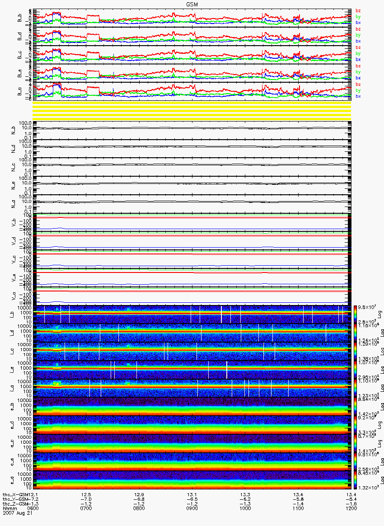Select the "i_a" ion spectrogram label
Image resolution: width=384 pixels, height=526 pixels.
(12, 389)
